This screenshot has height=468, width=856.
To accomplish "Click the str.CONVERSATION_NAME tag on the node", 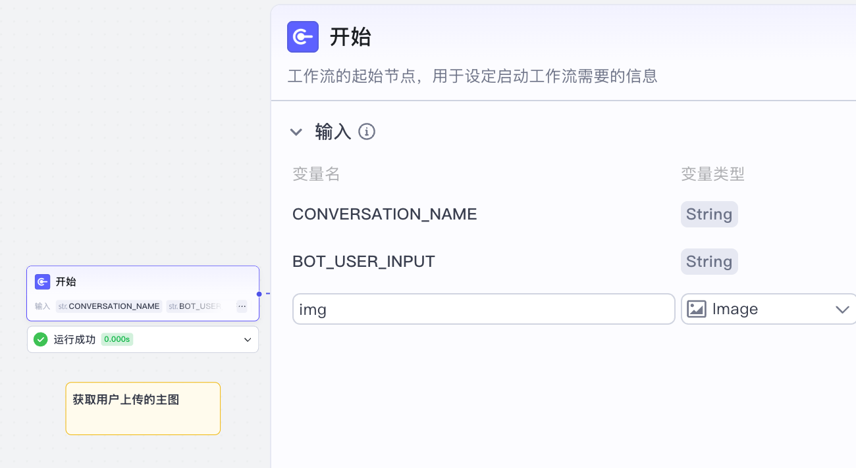I will tap(109, 306).
